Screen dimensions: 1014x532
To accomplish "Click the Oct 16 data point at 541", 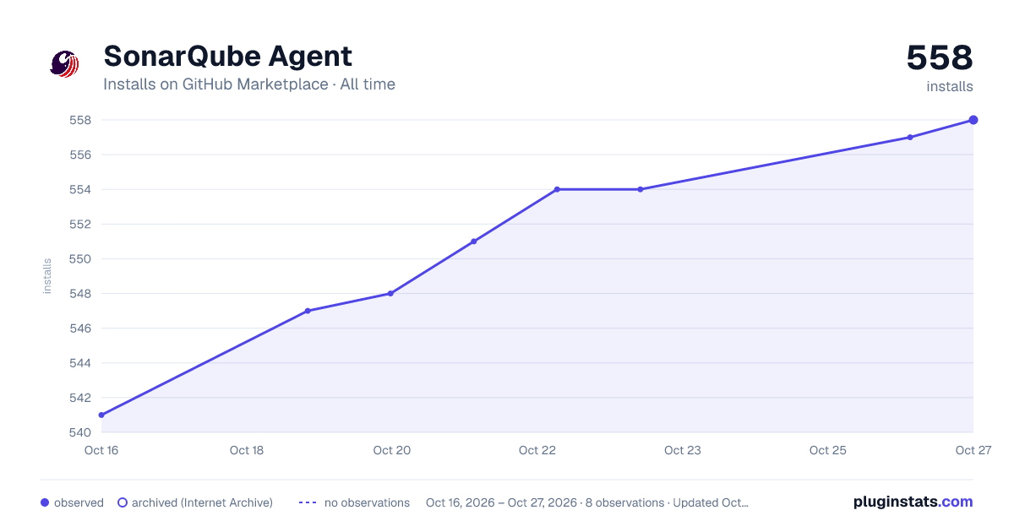I will (x=101, y=415).
